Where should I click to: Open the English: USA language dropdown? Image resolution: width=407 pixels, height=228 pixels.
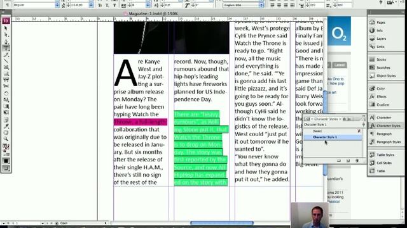pos(261,5)
